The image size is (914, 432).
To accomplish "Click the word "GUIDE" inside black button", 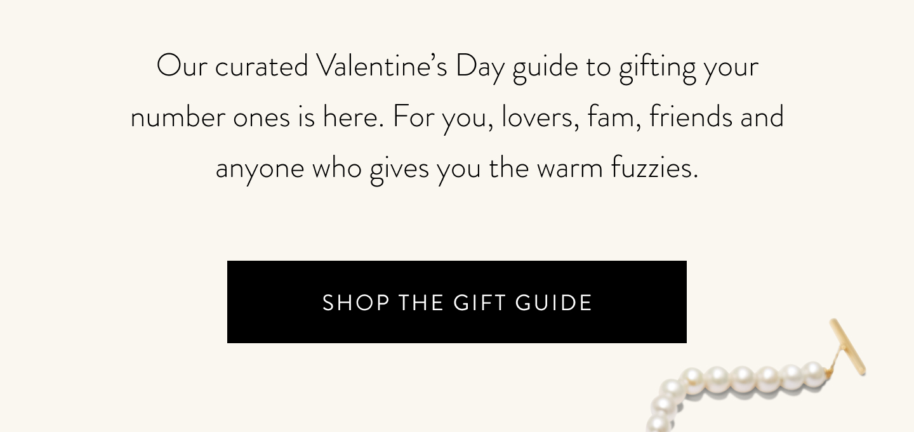I will click(x=554, y=303).
